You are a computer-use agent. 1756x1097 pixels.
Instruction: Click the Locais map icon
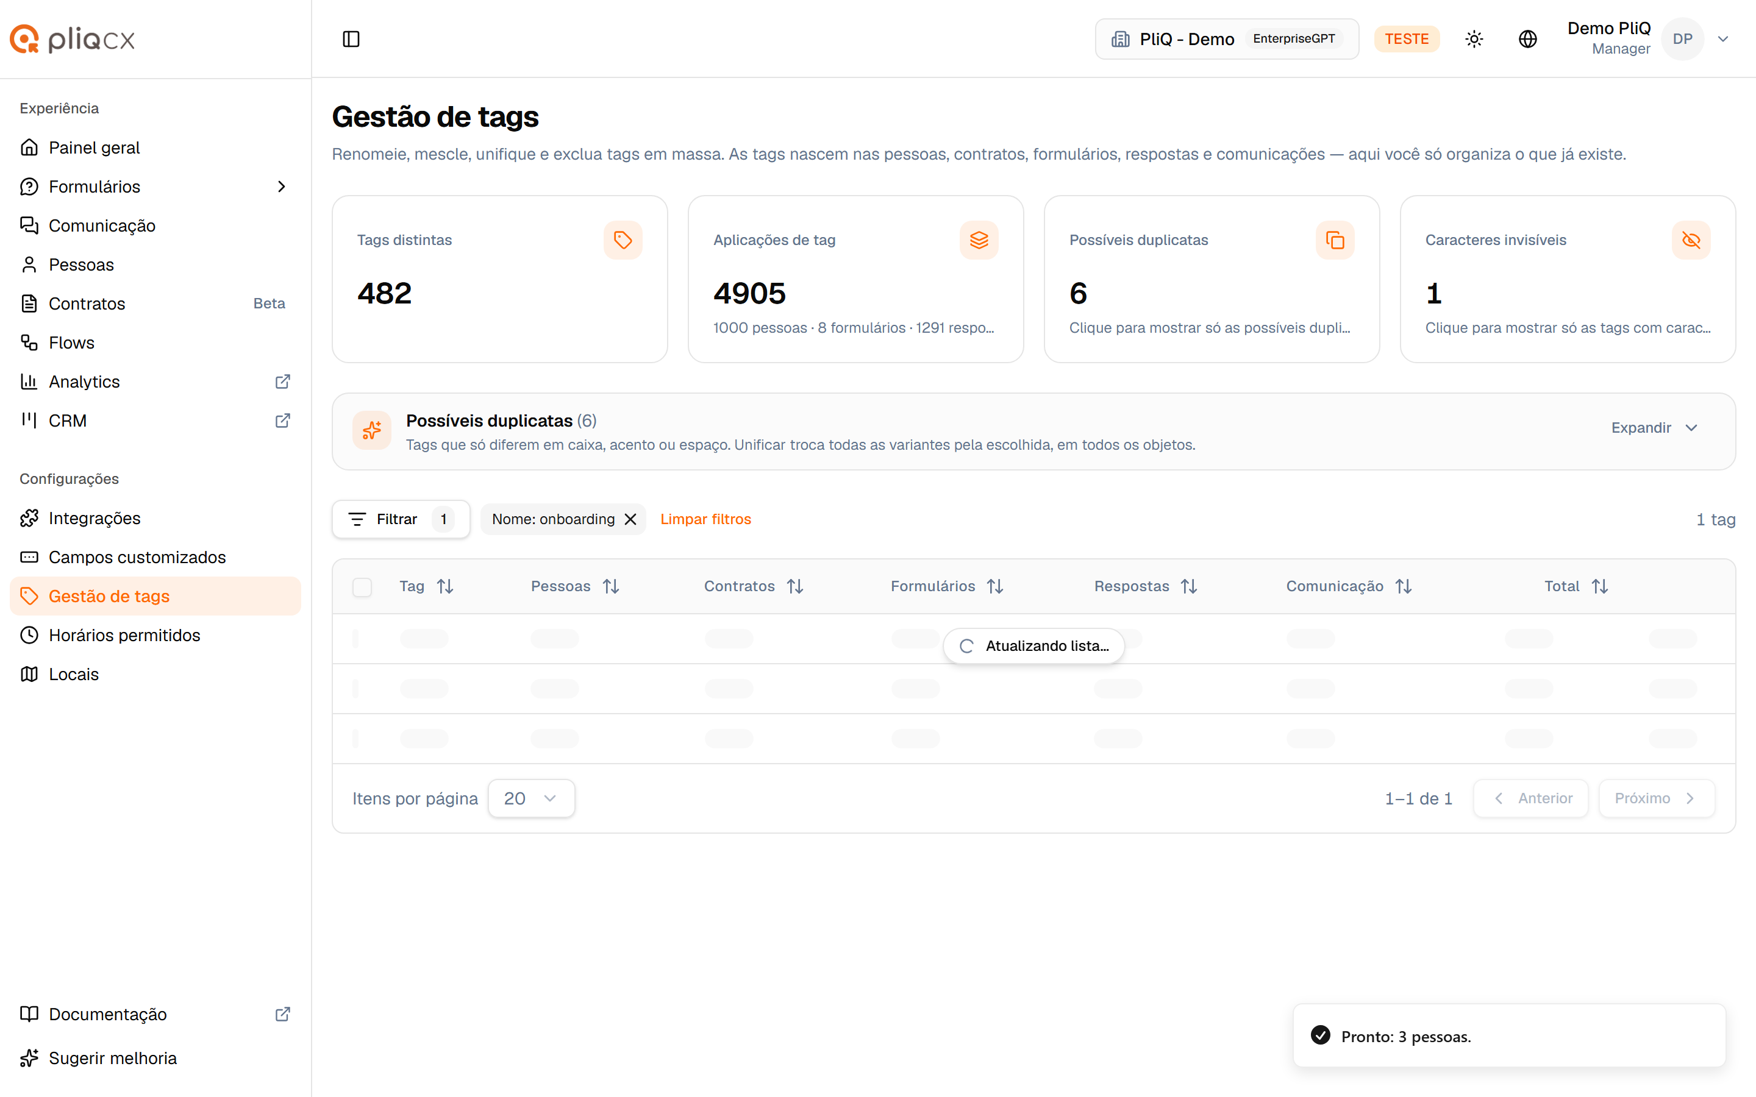click(29, 674)
